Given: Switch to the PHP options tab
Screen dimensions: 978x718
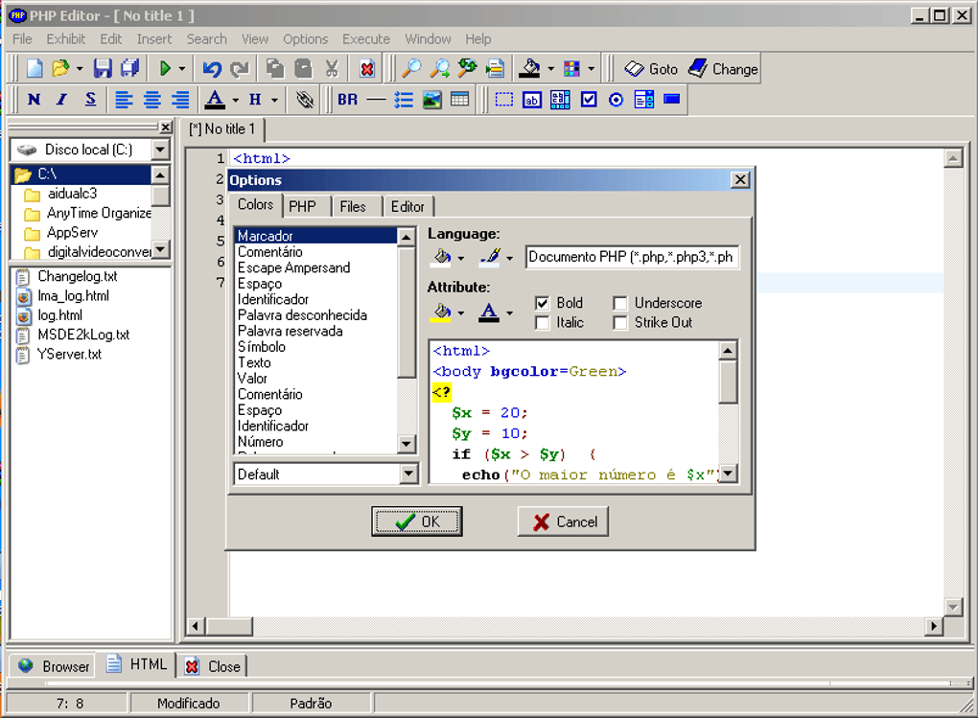Looking at the screenshot, I should pos(302,206).
